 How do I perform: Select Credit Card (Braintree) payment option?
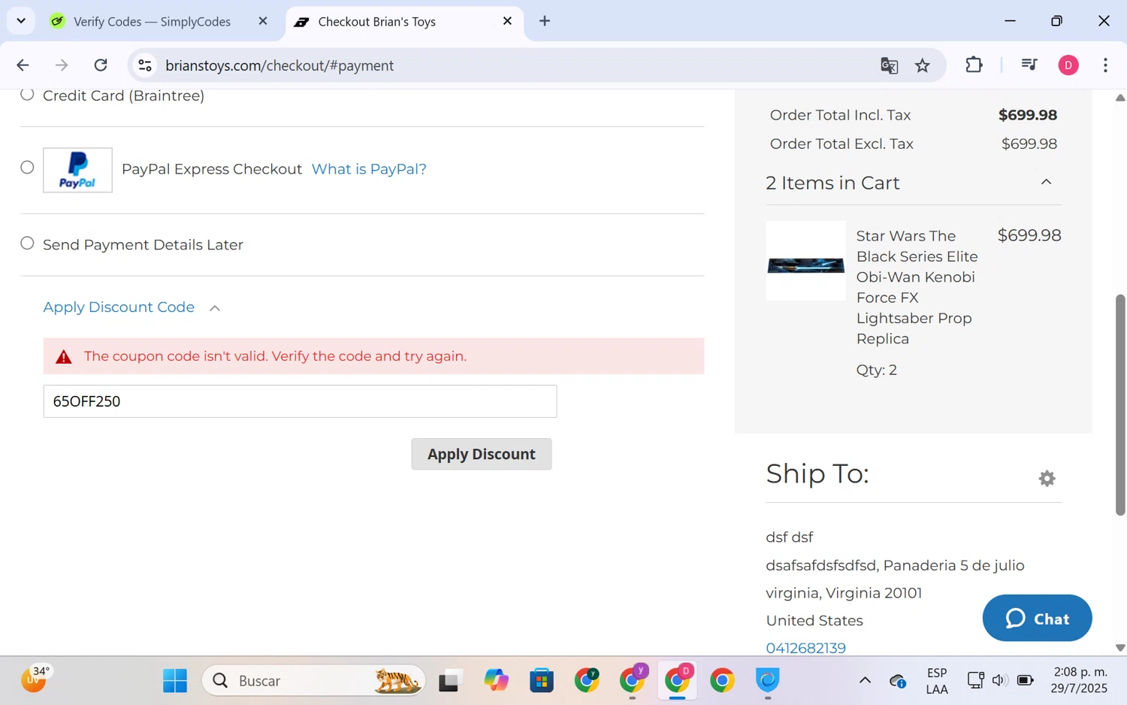click(x=27, y=95)
